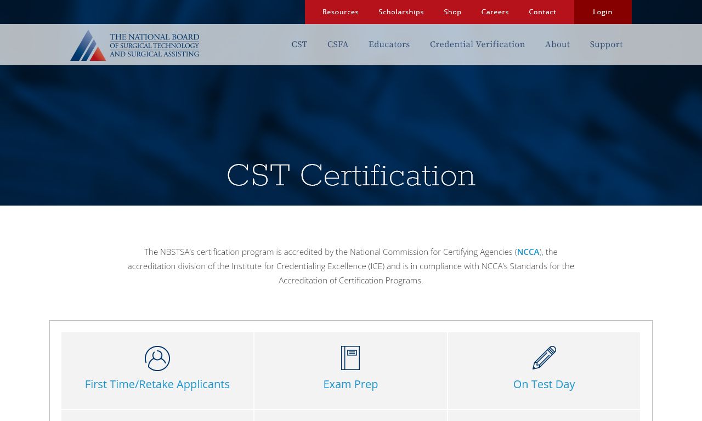702x421 pixels.
Task: Open the First Time/Retake Applicants text link
Action: [157, 384]
